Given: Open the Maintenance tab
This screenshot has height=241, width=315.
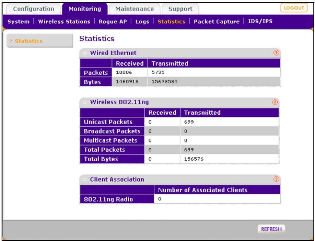Looking at the screenshot, I should (134, 9).
